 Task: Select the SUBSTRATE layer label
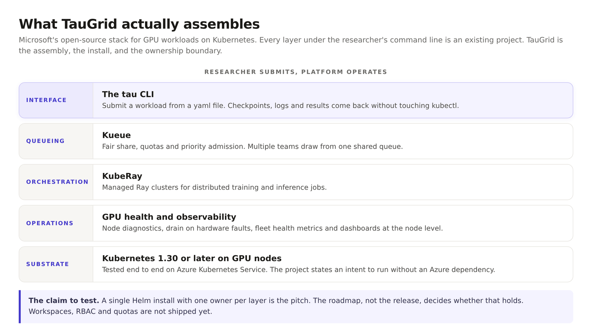[48, 264]
